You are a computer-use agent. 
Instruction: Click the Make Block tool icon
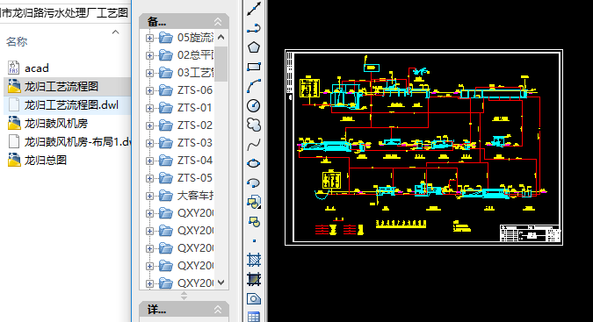[x=254, y=222]
